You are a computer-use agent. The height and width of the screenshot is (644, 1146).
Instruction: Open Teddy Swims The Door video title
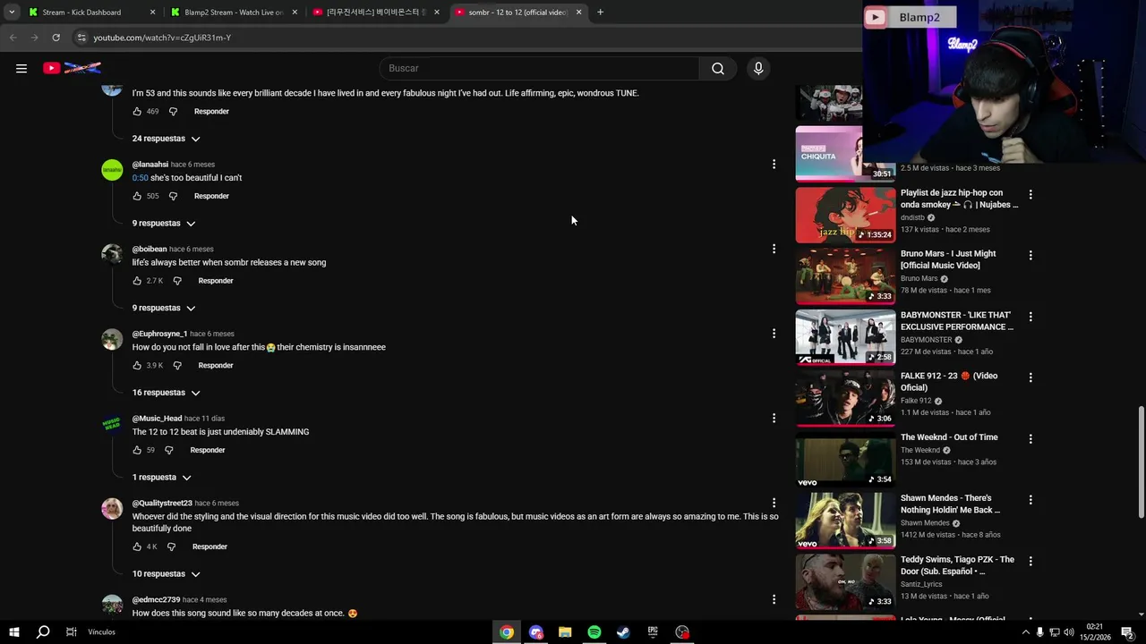(957, 565)
